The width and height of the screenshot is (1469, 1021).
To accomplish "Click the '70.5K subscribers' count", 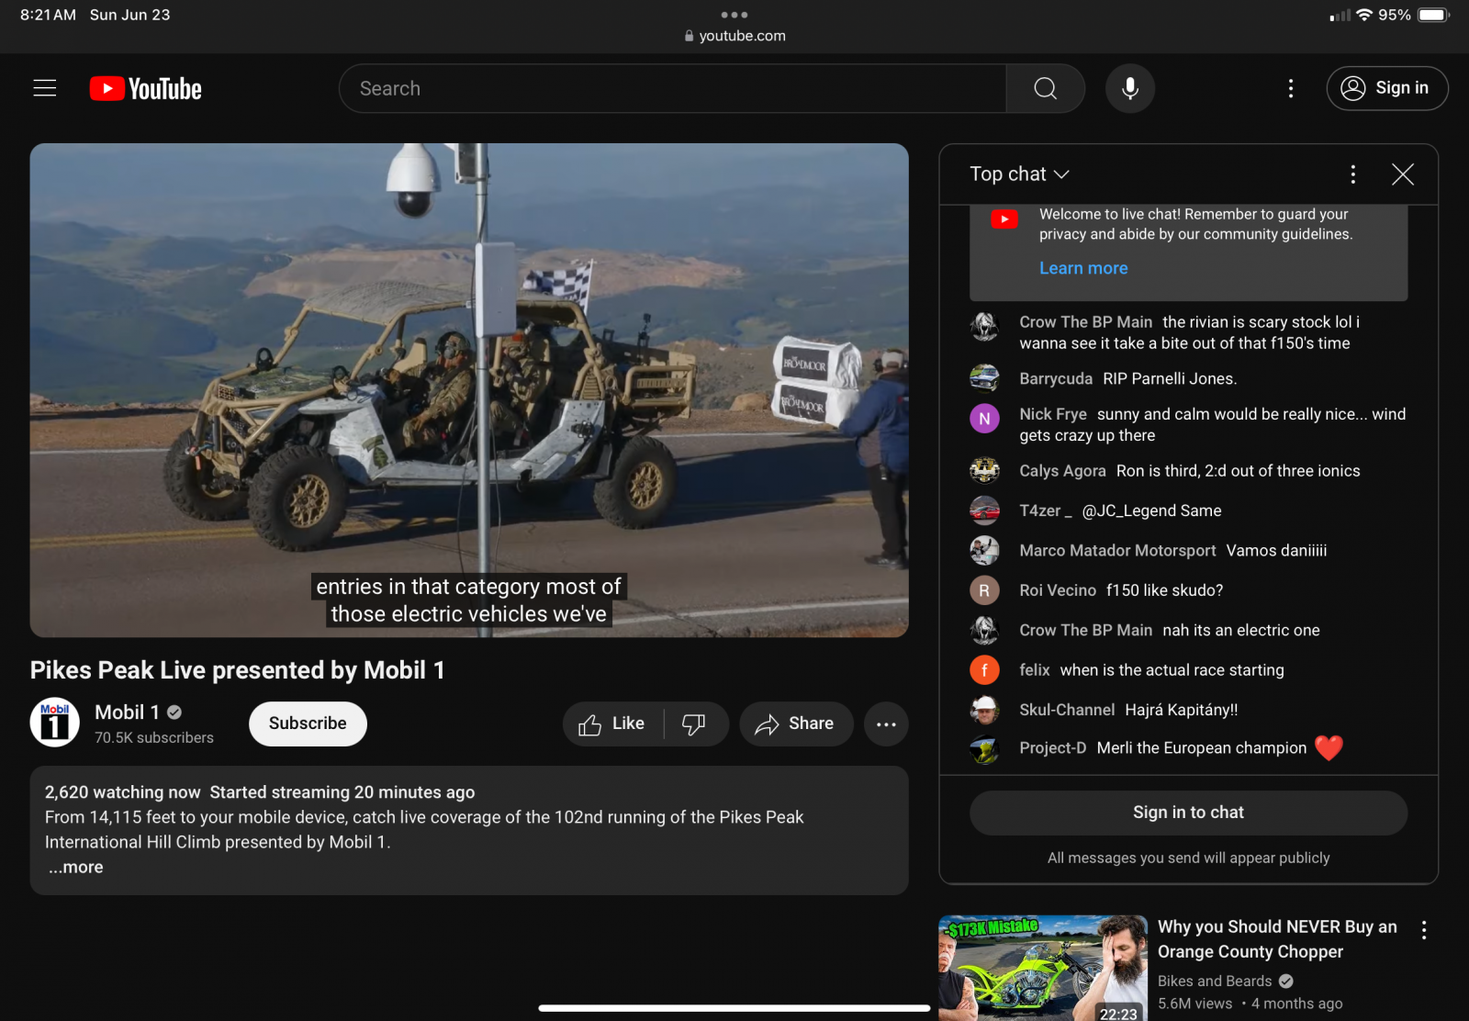I will coord(154,737).
